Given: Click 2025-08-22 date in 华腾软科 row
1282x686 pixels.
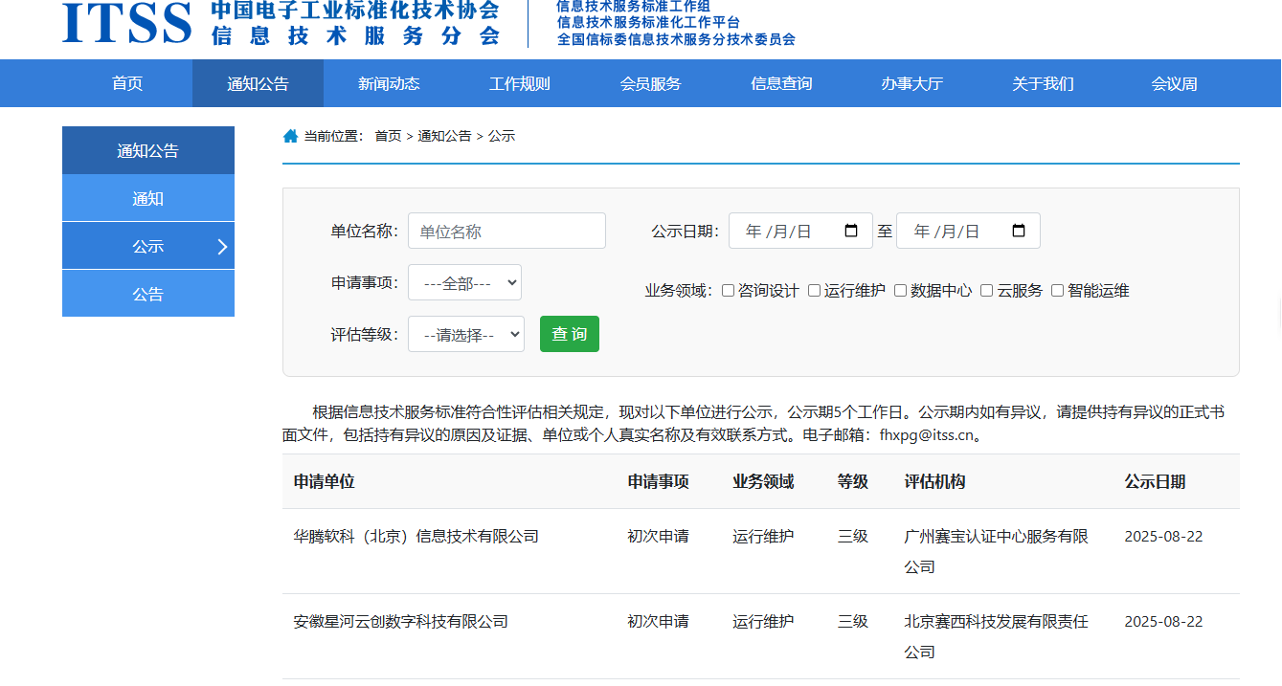Looking at the screenshot, I should (x=1164, y=537).
